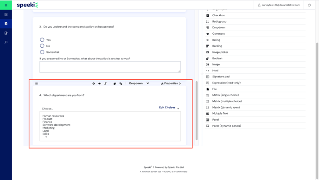Click the question 4 department title
The width and height of the screenshot is (319, 180).
click(64, 95)
